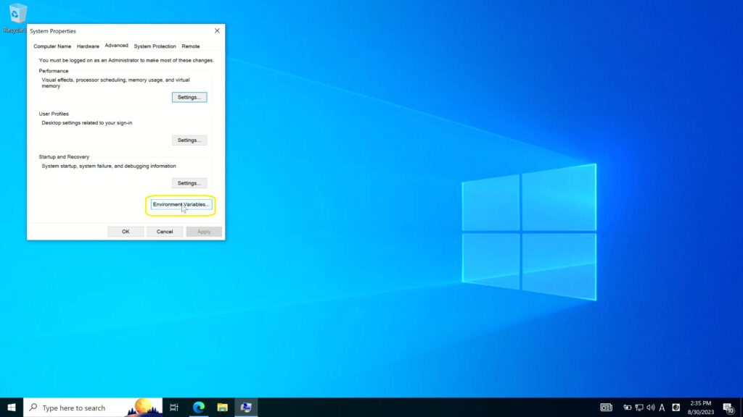743x417 pixels.
Task: Launch Microsoft Edge from the taskbar
Action: click(199, 408)
